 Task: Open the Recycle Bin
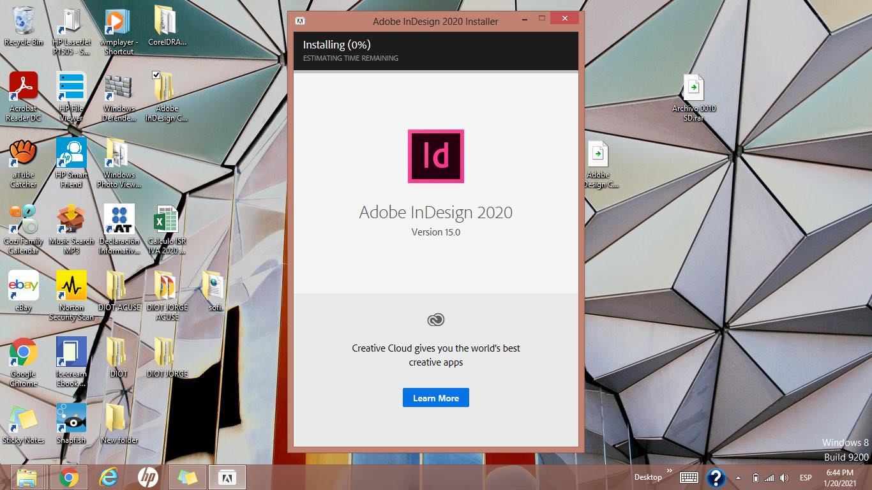pos(24,26)
